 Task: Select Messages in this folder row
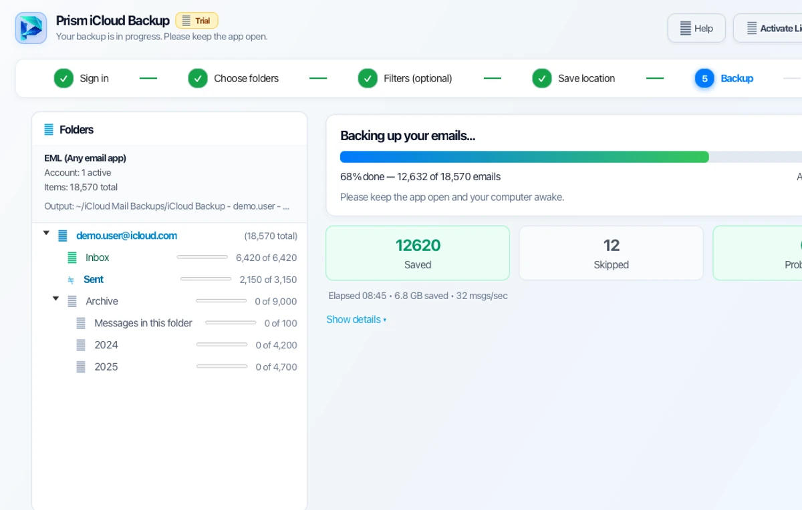coord(143,323)
